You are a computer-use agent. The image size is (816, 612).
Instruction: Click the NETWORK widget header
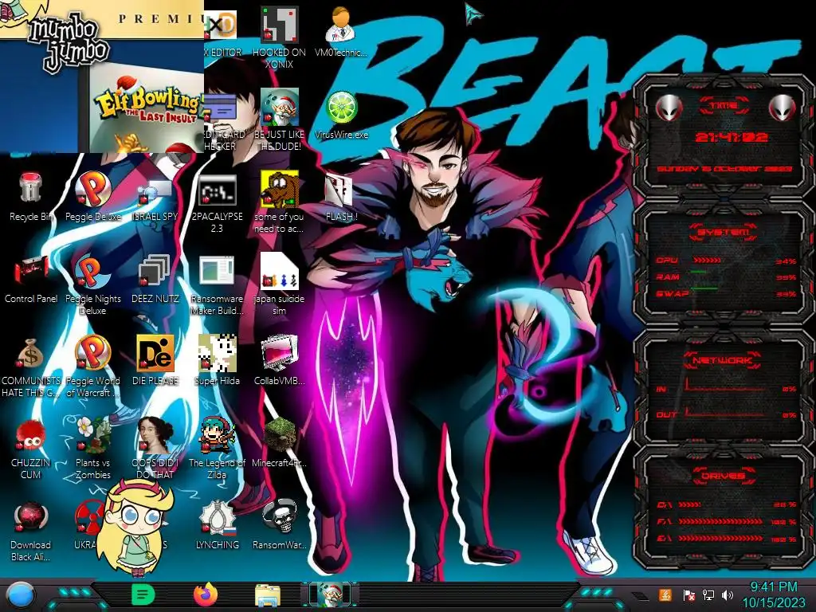(722, 360)
